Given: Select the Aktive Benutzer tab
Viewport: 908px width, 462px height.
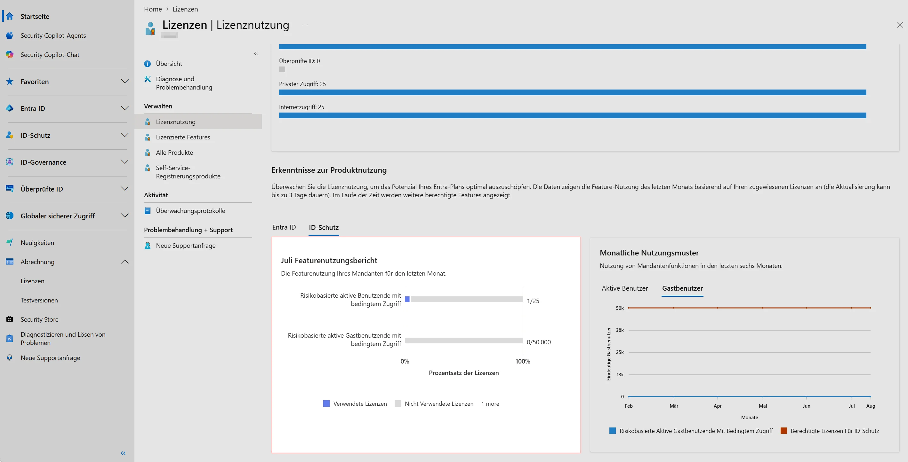Looking at the screenshot, I should coord(625,288).
